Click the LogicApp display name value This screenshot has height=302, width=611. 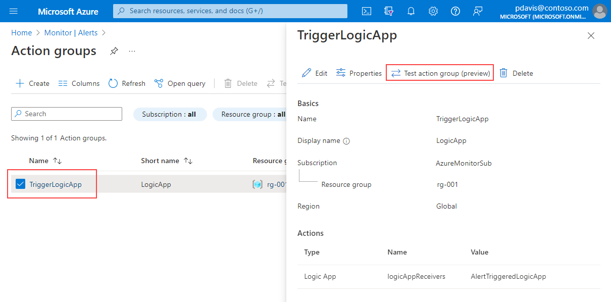pos(451,141)
